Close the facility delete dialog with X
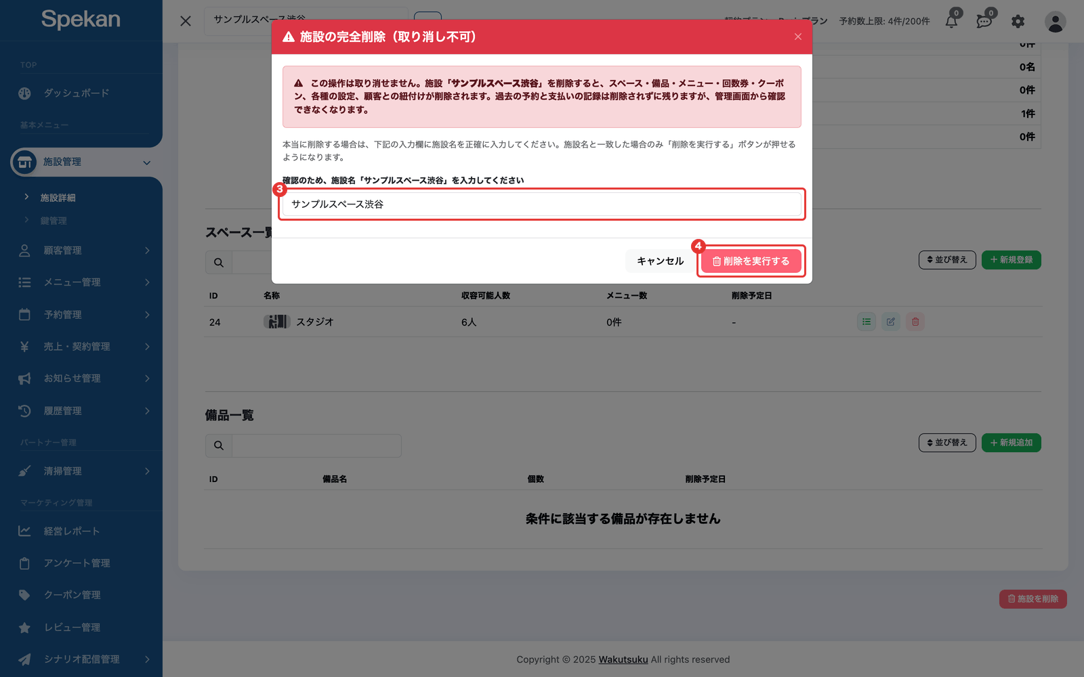 point(798,37)
